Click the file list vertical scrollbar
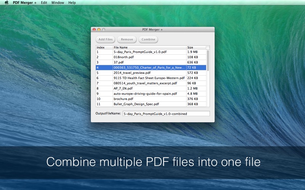 click(x=208, y=65)
